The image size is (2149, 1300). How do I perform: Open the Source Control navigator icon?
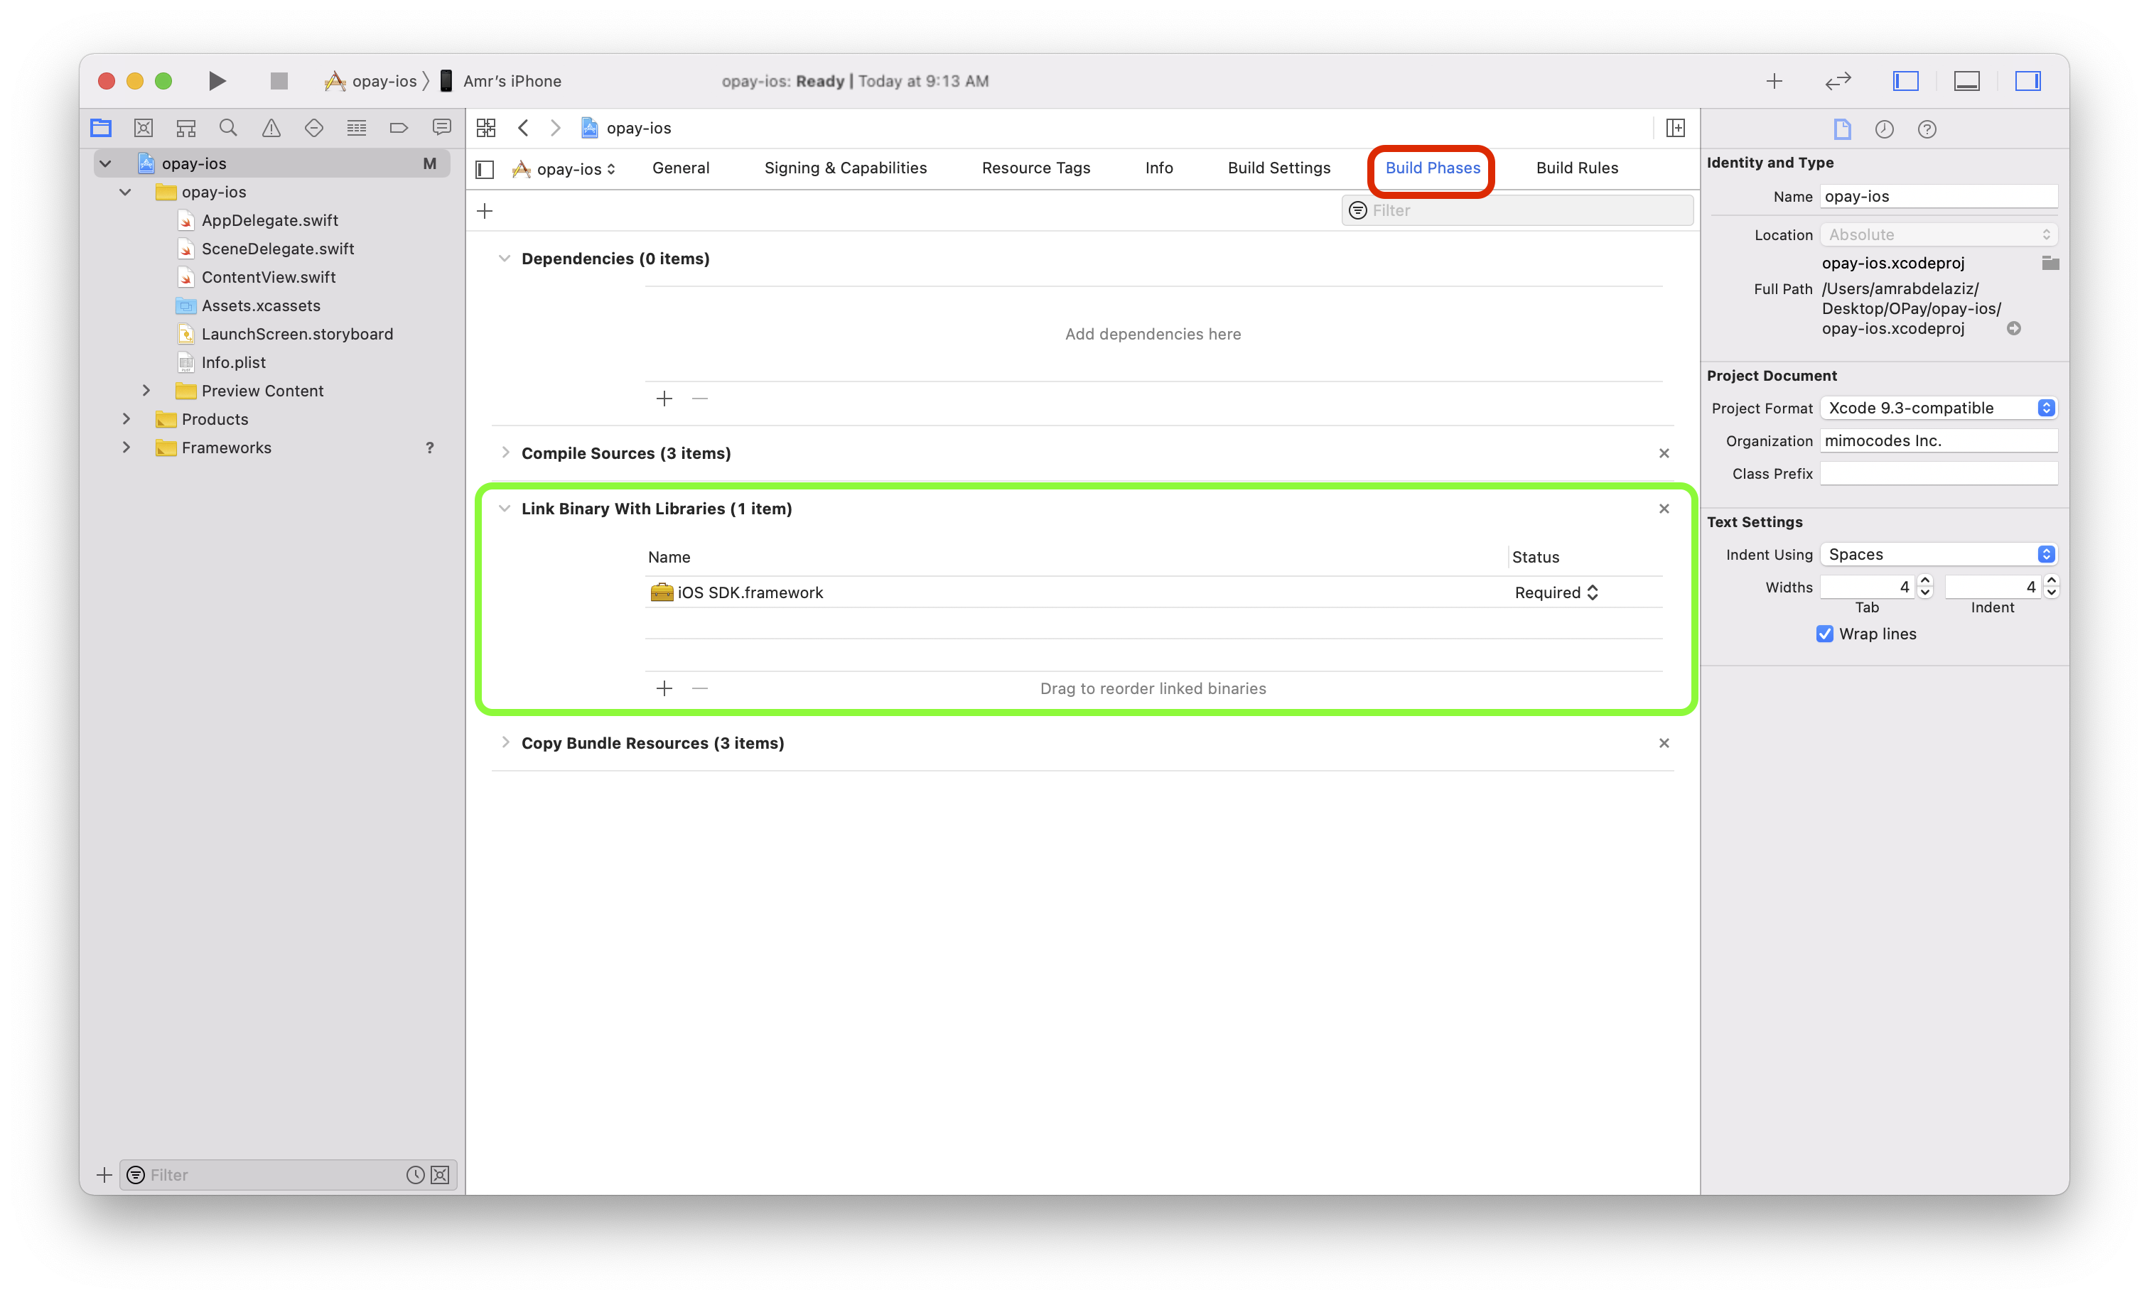pos(144,128)
